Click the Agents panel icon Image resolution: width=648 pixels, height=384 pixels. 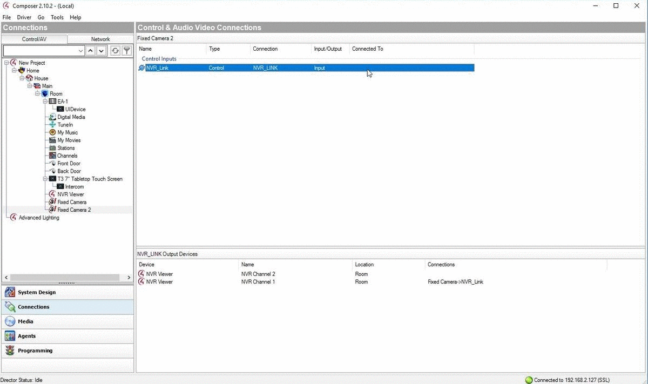click(x=10, y=336)
